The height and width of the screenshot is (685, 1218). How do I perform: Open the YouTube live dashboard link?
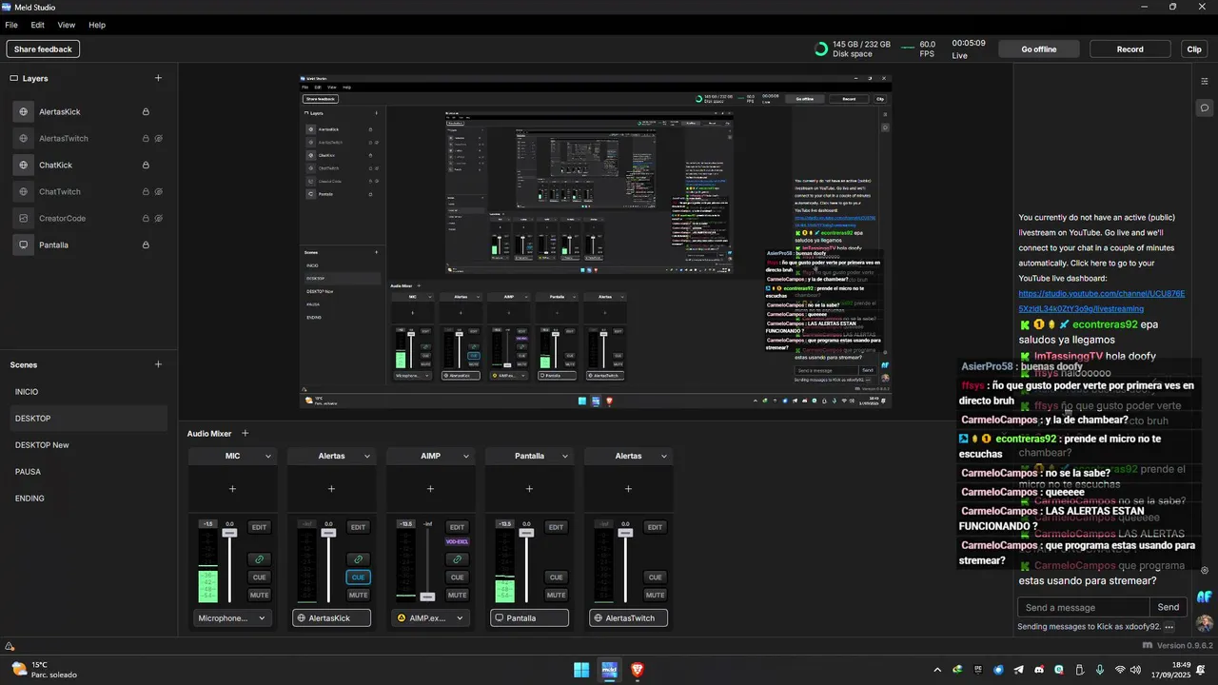1101,301
